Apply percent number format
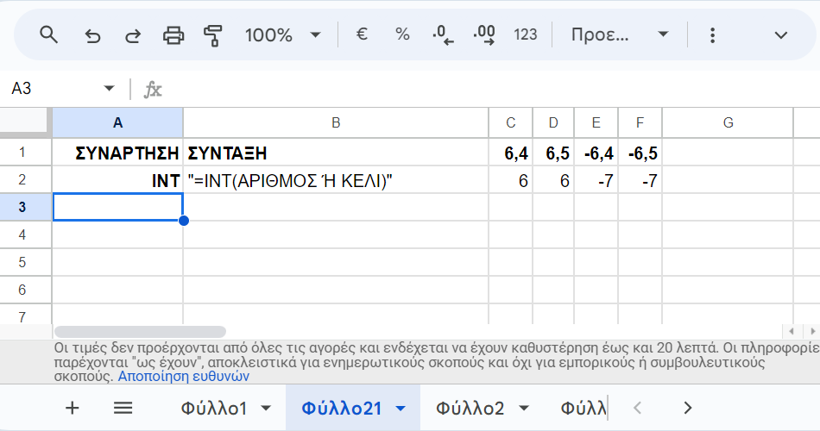The width and height of the screenshot is (820, 431). 402,34
